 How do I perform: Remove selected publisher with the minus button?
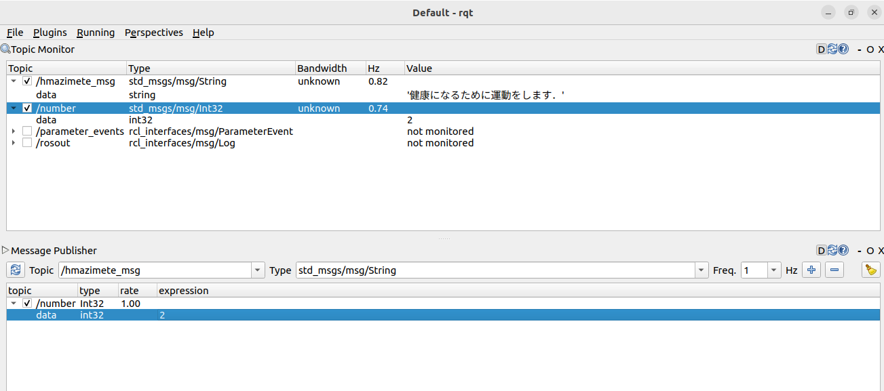coord(834,270)
